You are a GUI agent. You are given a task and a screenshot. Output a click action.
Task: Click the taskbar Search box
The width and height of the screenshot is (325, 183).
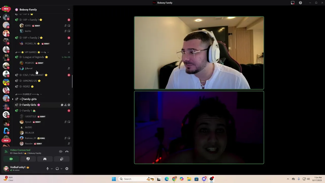click(137, 179)
